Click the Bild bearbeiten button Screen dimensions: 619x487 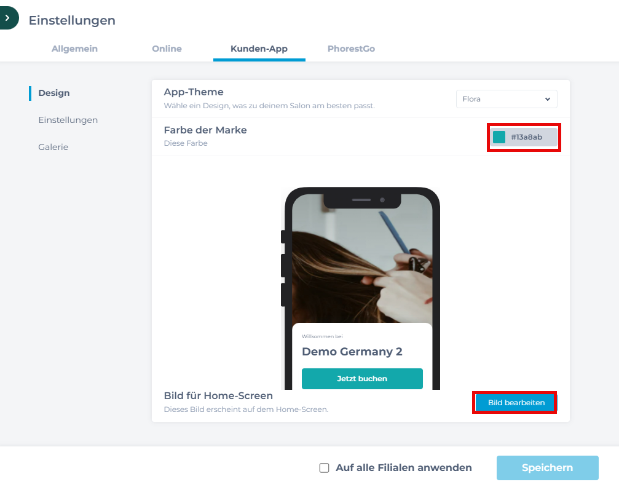(x=515, y=403)
